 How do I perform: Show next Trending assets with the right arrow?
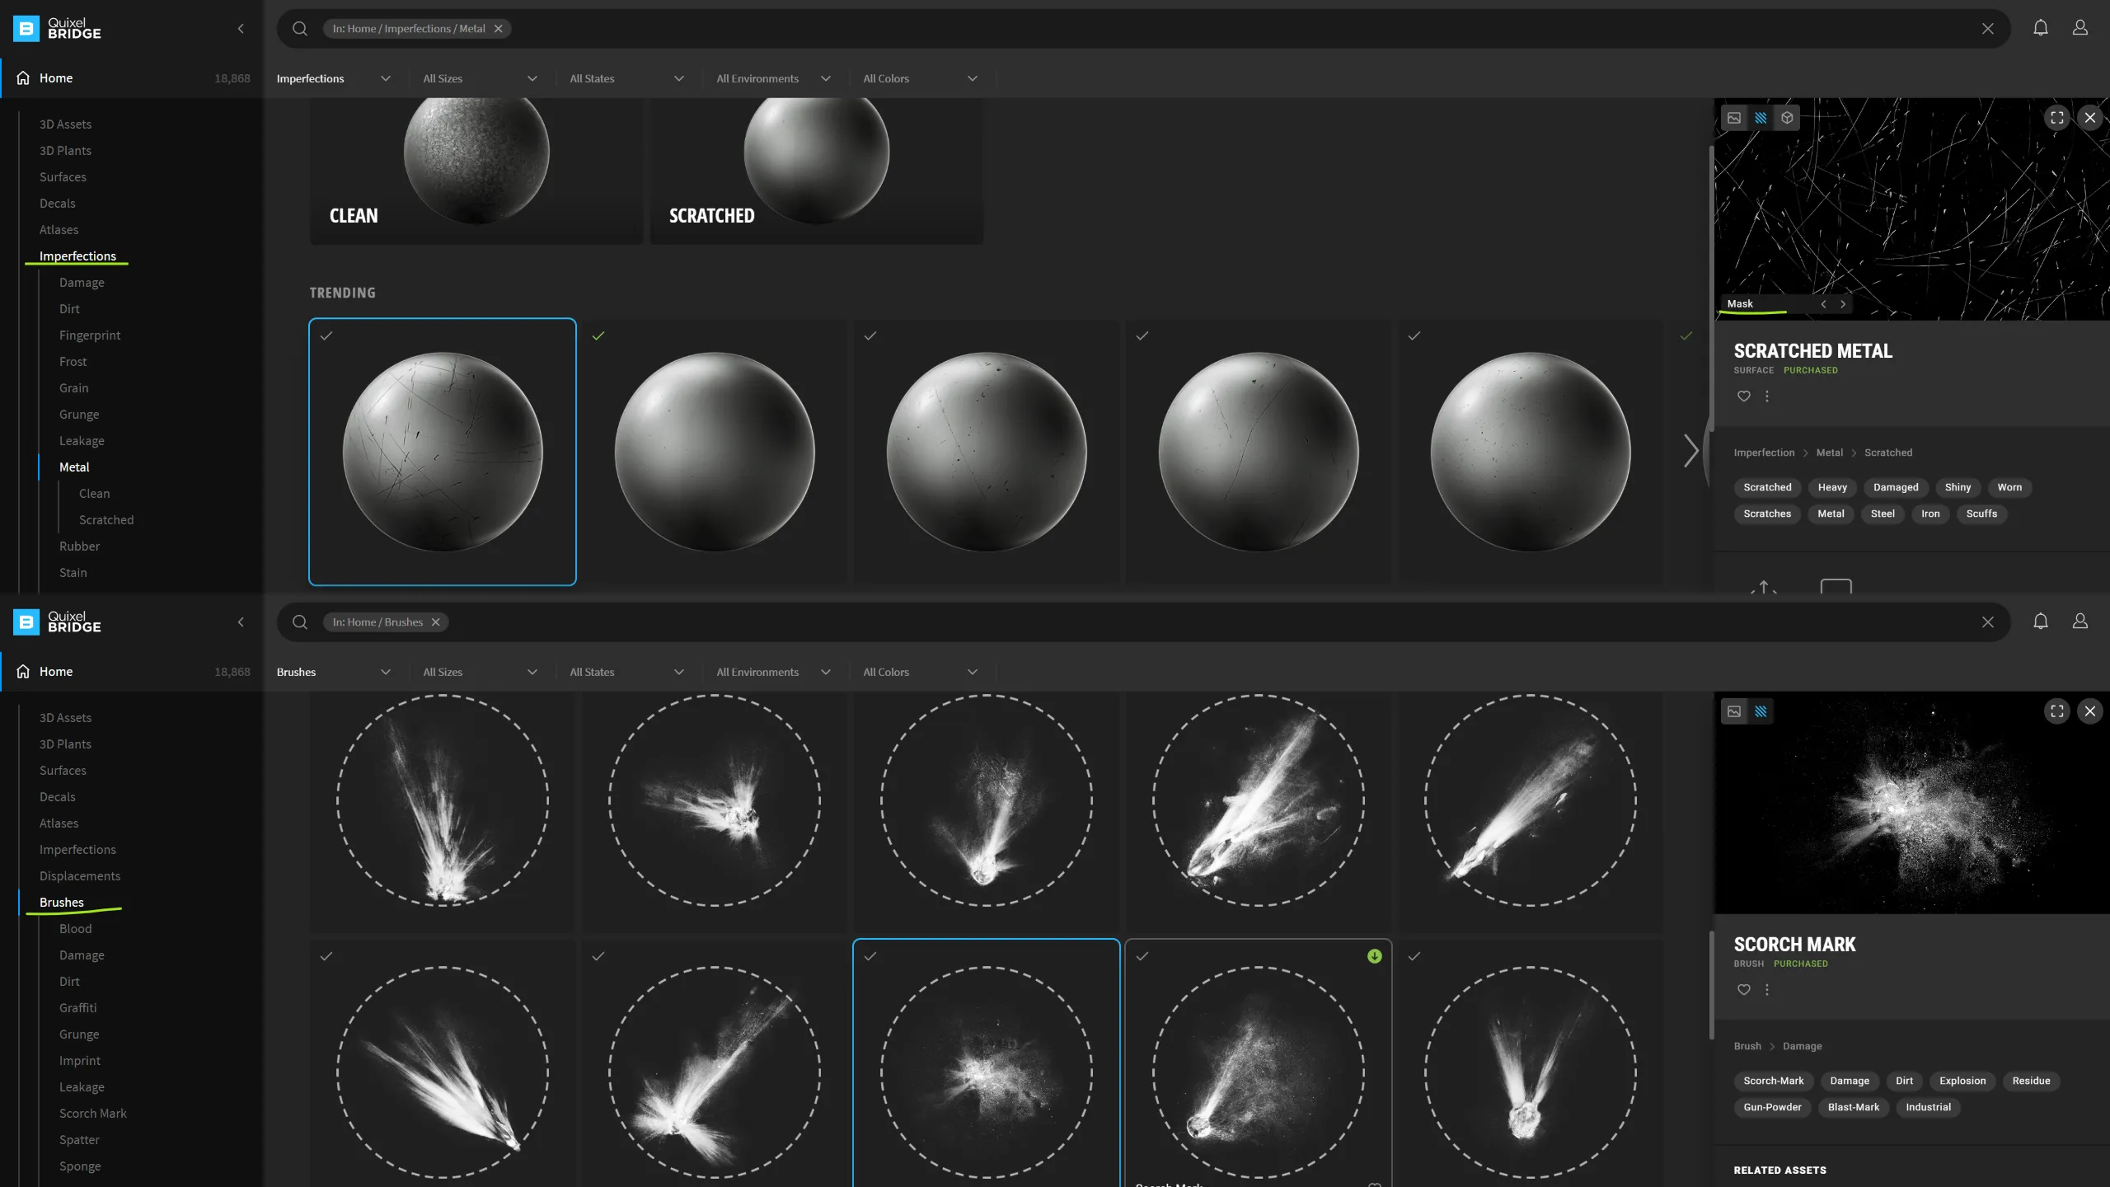tap(1690, 451)
